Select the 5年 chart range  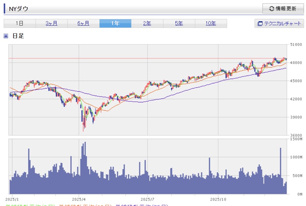179,23
